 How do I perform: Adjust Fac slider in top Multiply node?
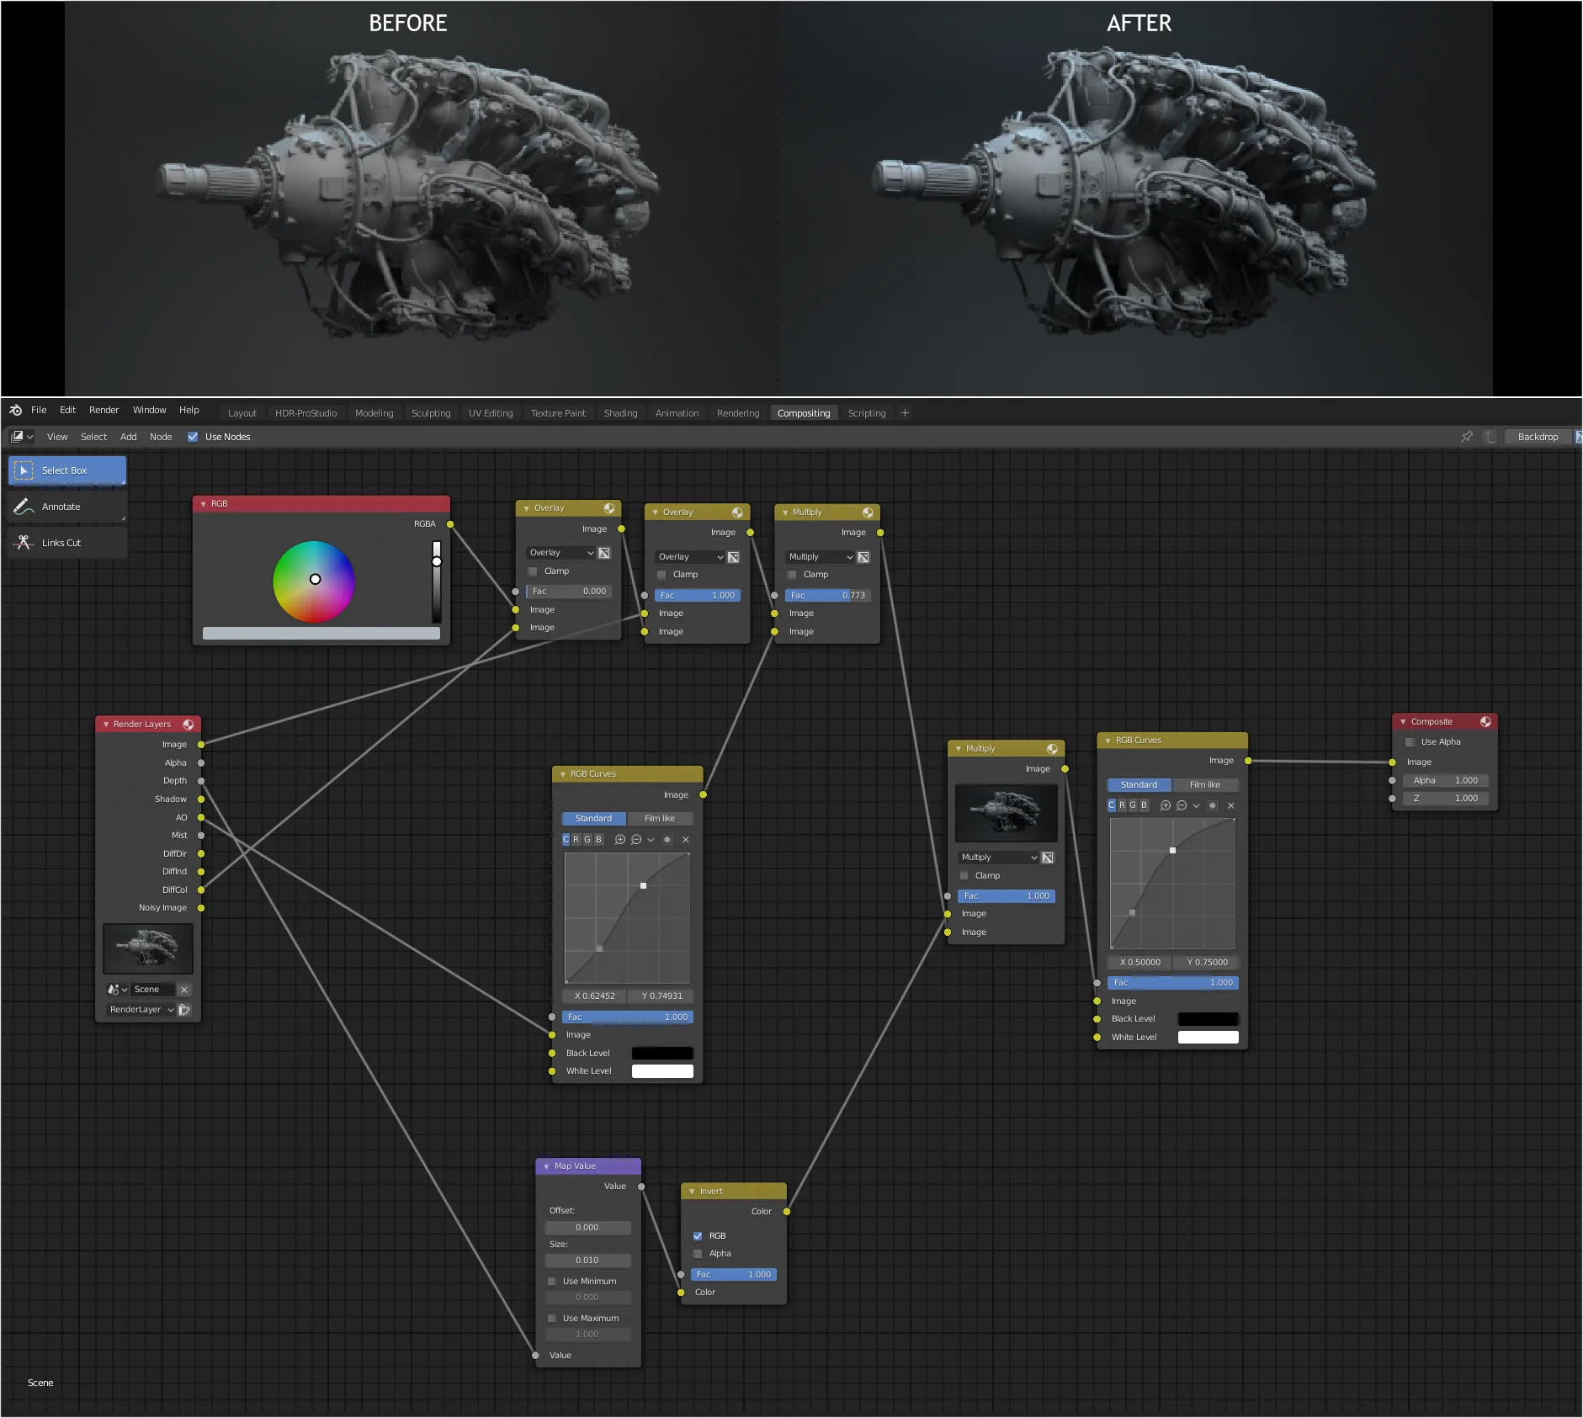point(827,596)
